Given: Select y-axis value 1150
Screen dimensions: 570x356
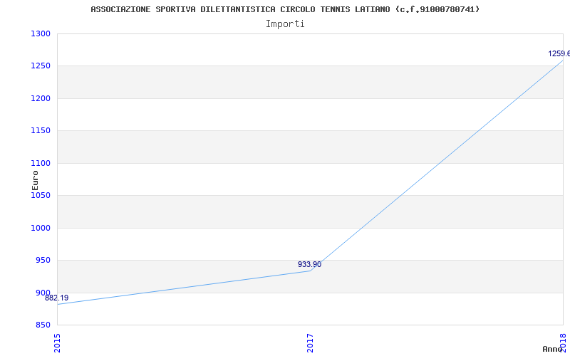Looking at the screenshot, I should [41, 131].
